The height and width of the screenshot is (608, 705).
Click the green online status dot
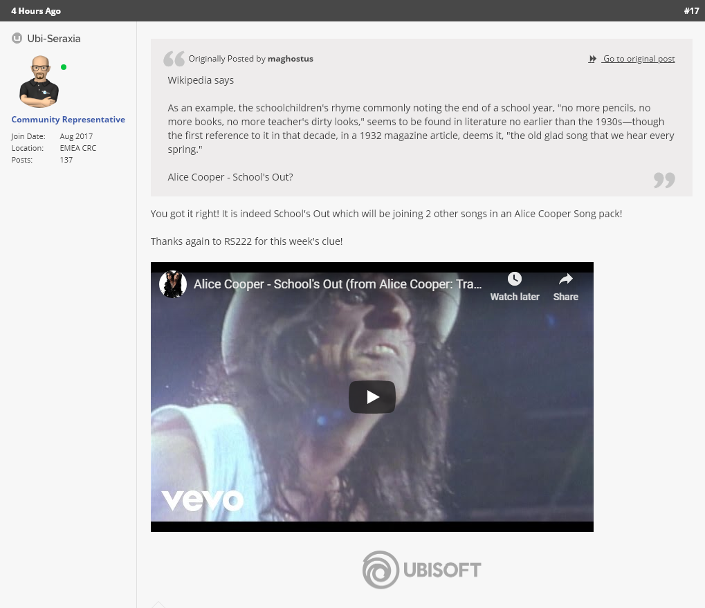(64, 67)
